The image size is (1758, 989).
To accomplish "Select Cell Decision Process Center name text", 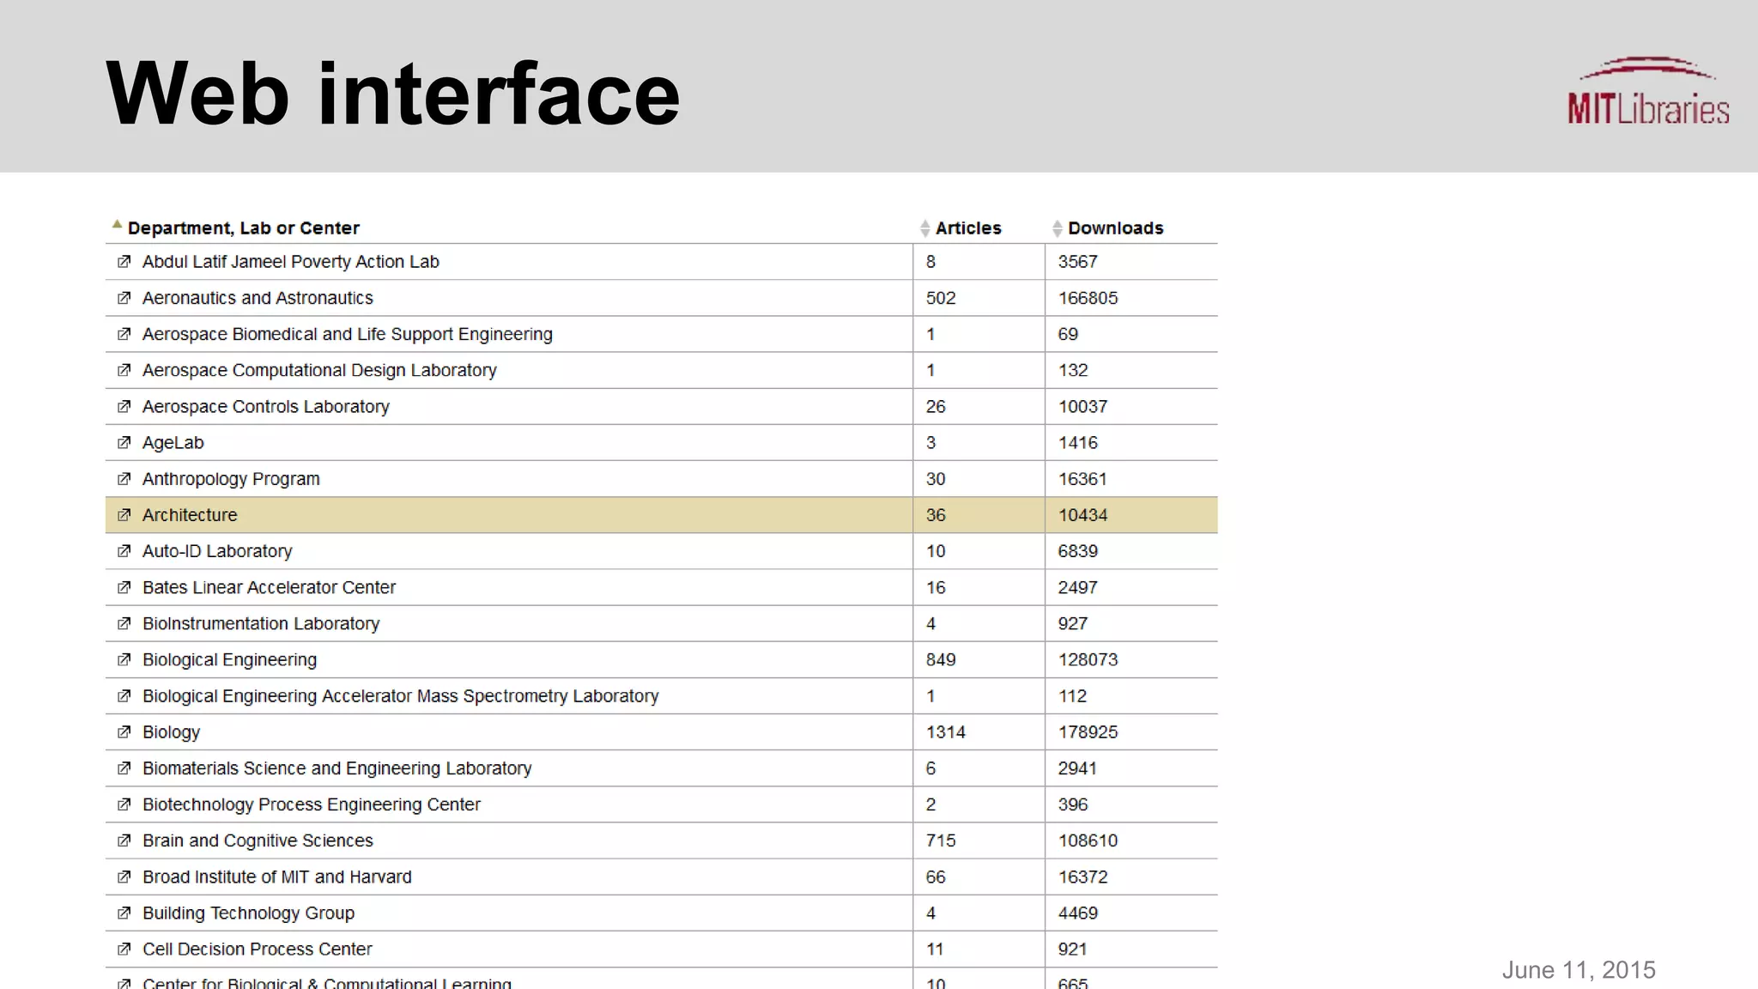I will (x=258, y=950).
